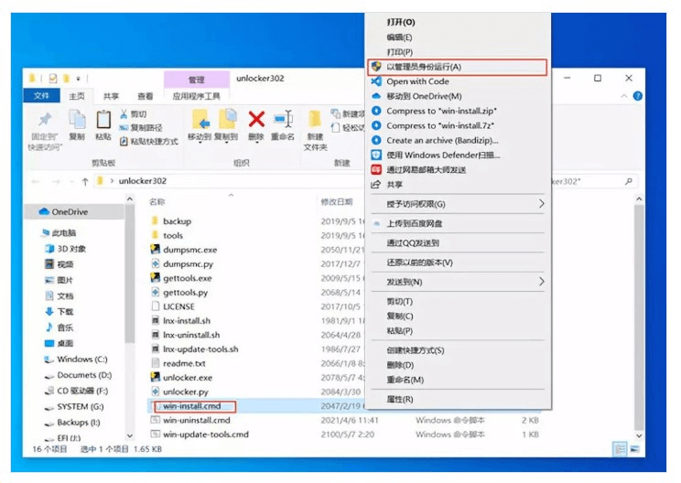Screen dimensions: 681x483
Task: Choose 通过QQ发送到 in context menu
Action: pyautogui.click(x=459, y=243)
